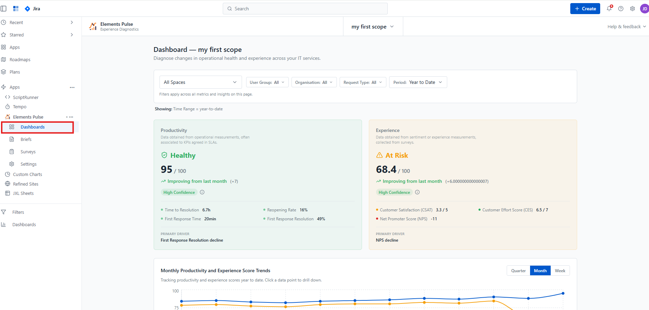Show info on Productivity High Confidence
The image size is (649, 310).
202,192
